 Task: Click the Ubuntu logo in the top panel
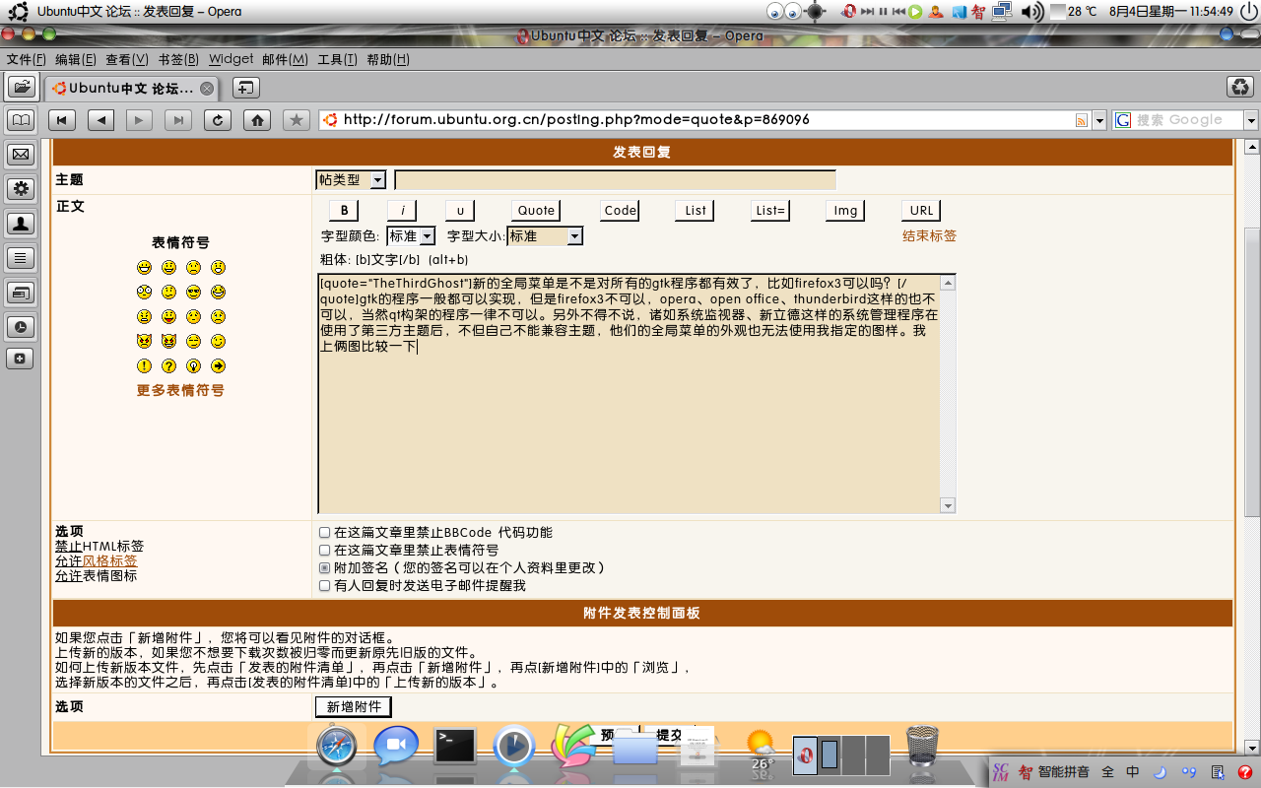18,12
